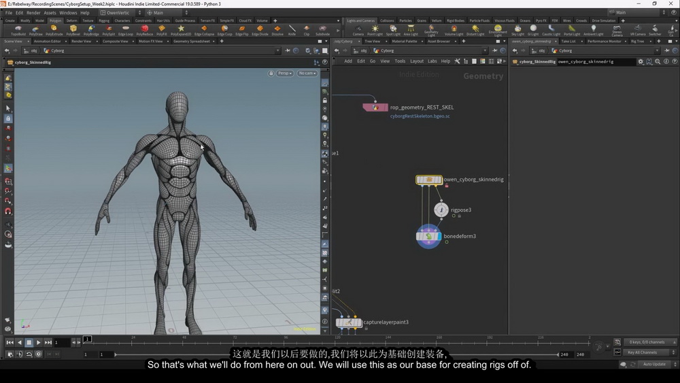The height and width of the screenshot is (383, 680).
Task: Click the current frame marker on timeline
Action: (x=87, y=339)
